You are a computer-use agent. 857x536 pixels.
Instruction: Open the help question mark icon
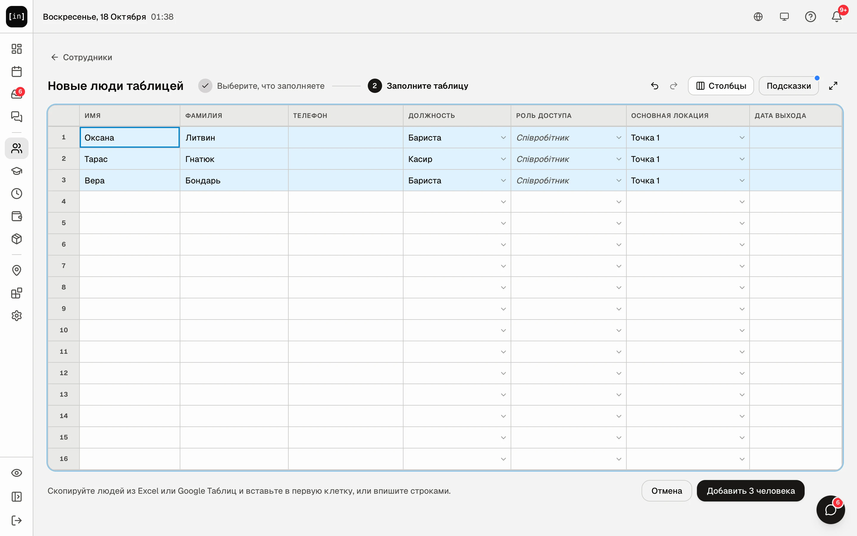(x=810, y=17)
